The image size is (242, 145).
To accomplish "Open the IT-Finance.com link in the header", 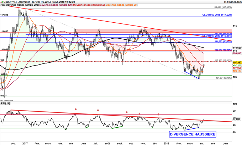I will 233,2.
